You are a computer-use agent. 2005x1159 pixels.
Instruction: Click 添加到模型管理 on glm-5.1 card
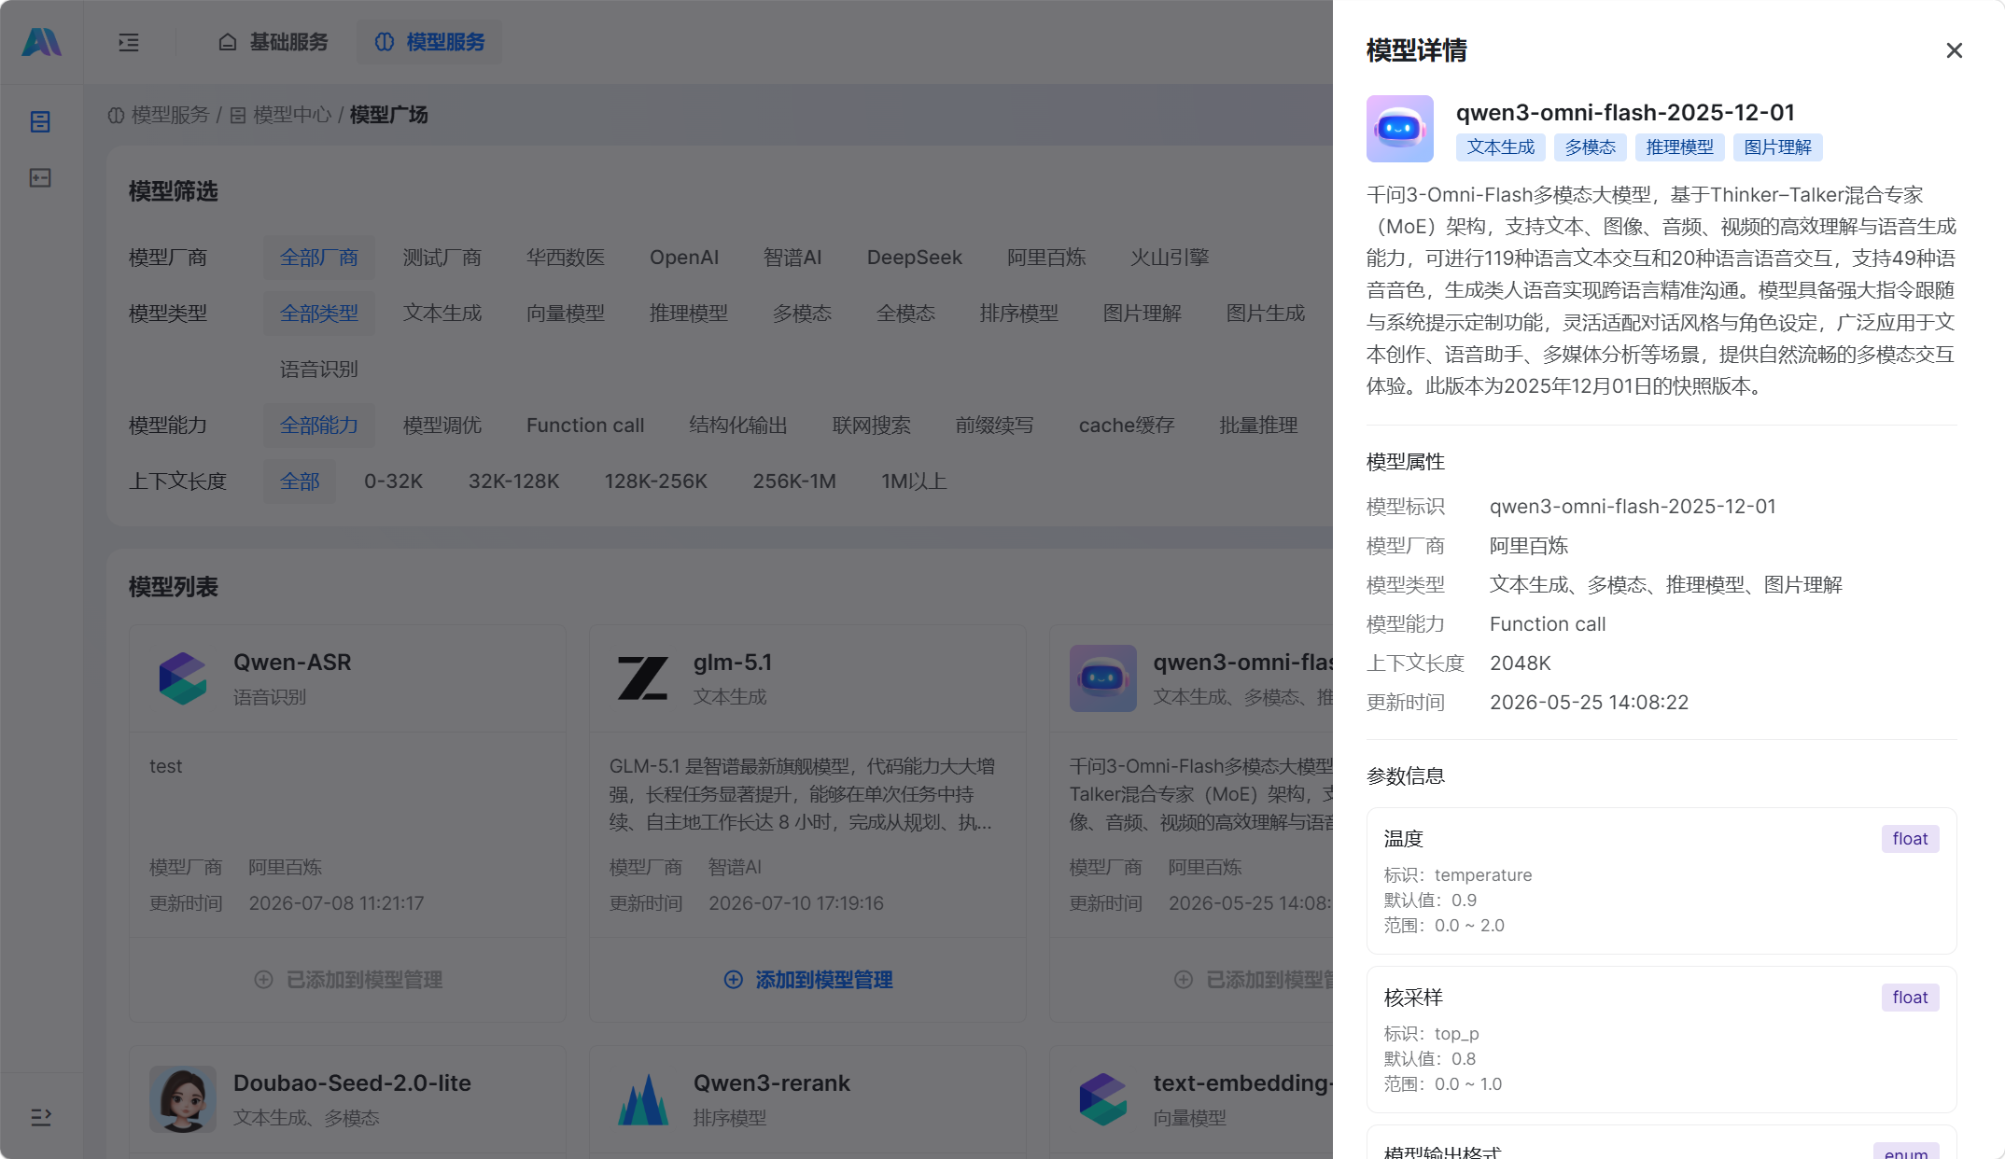click(x=808, y=980)
